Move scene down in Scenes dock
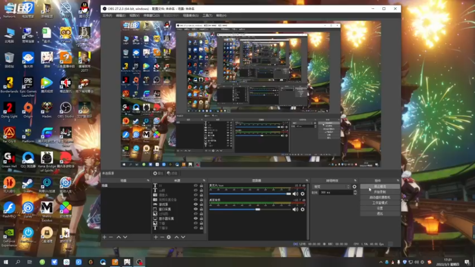Viewport: 475px width, 267px height. pos(125,237)
